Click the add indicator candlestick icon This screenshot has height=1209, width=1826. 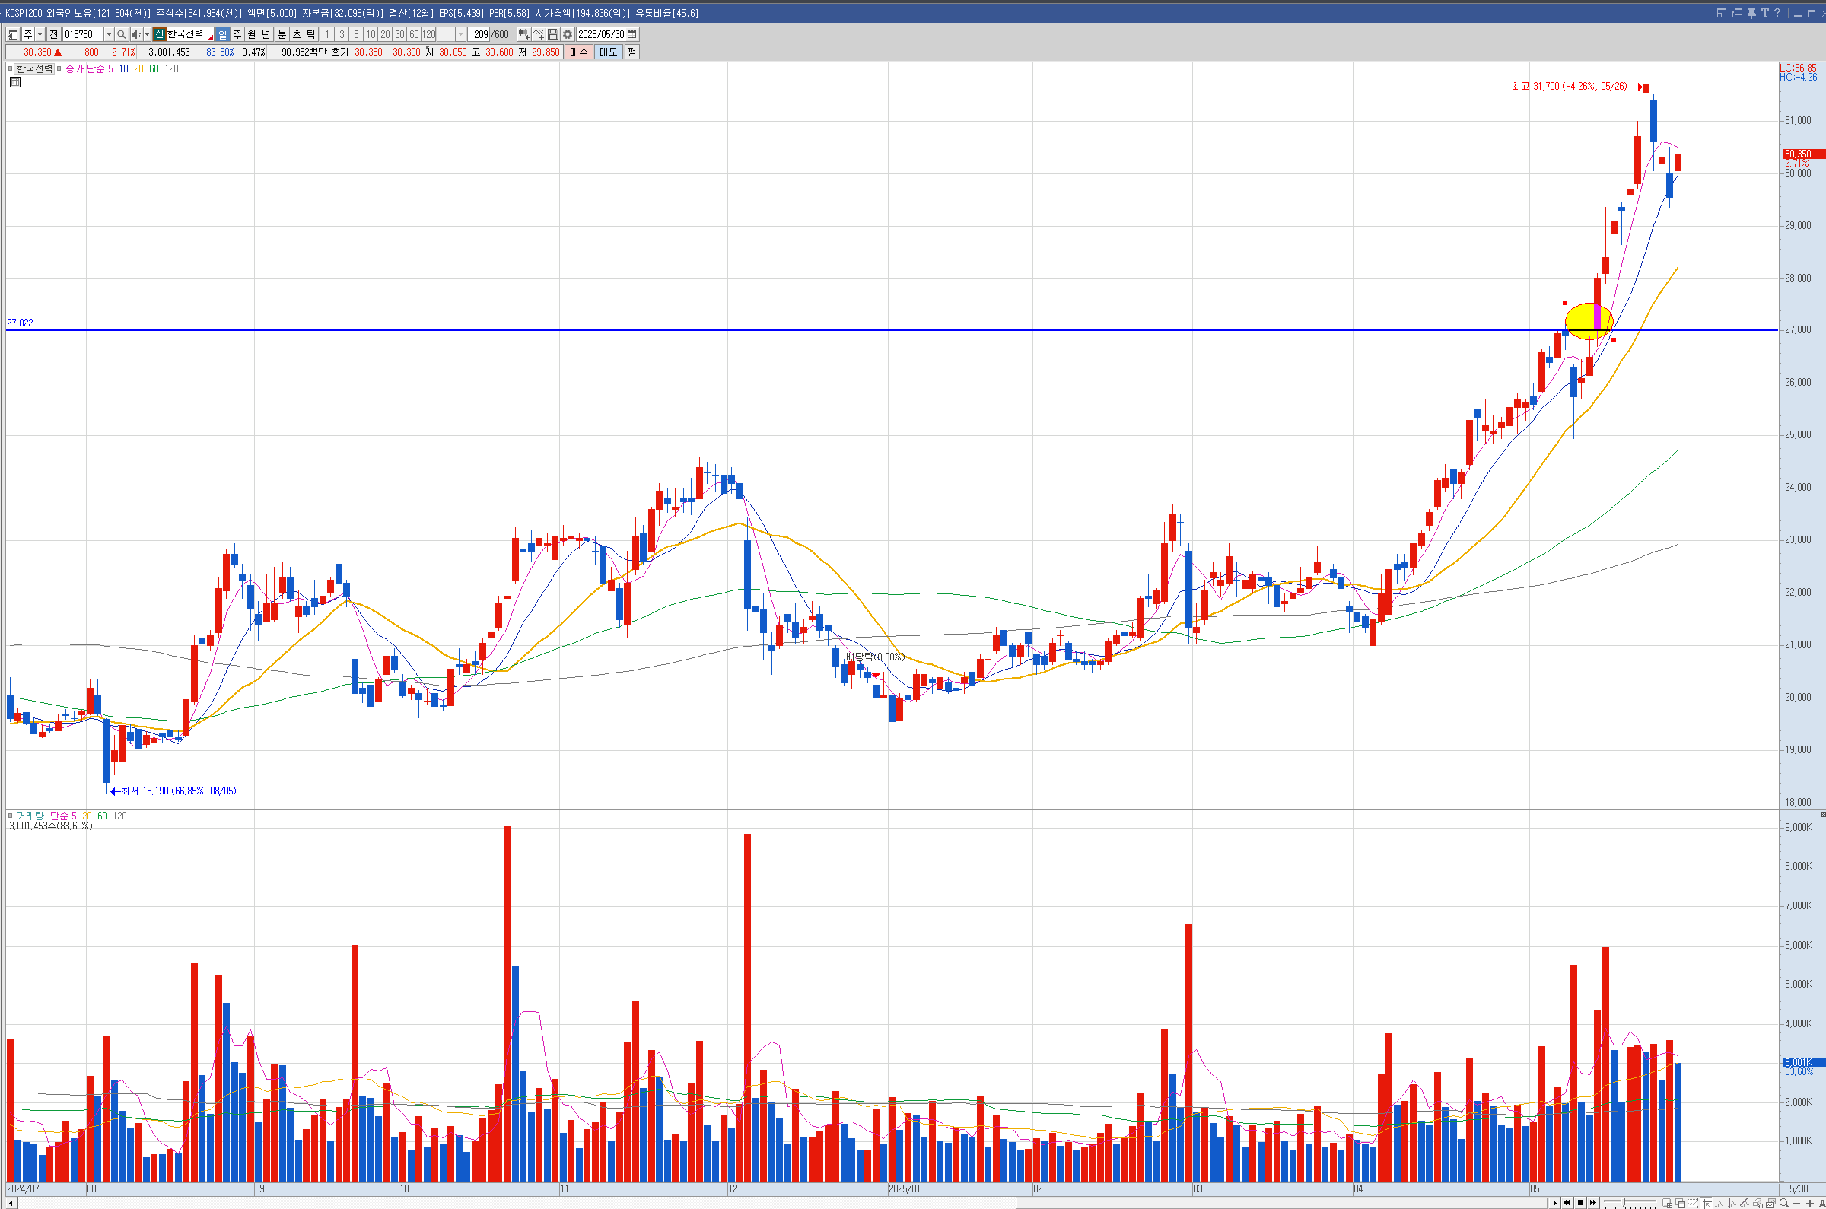pyautogui.click(x=523, y=35)
